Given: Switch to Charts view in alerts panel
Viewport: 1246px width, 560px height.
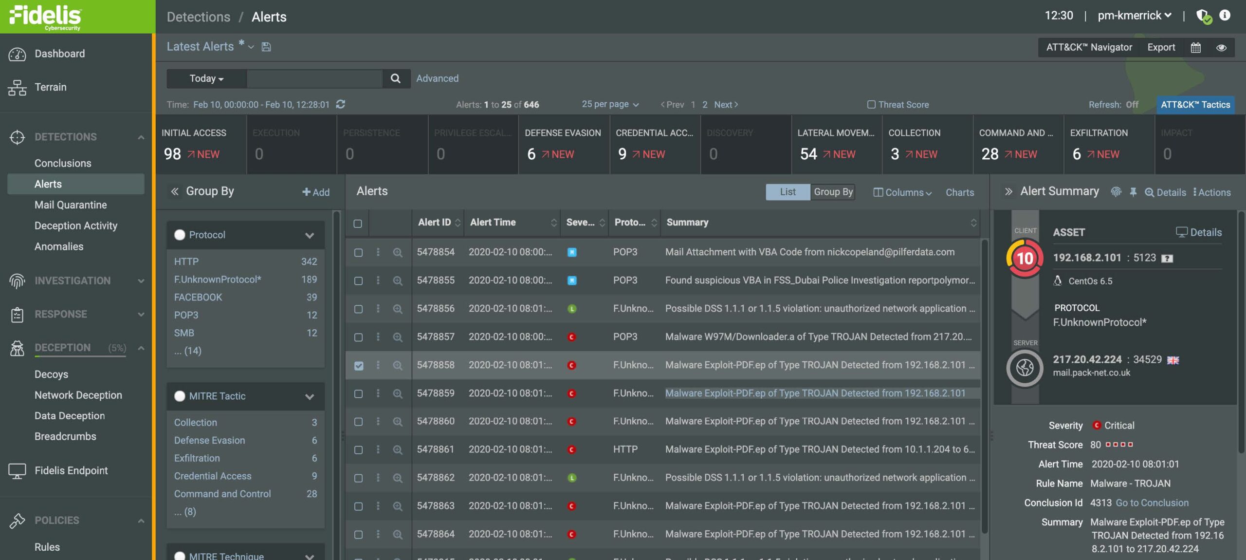Looking at the screenshot, I should coord(959,192).
